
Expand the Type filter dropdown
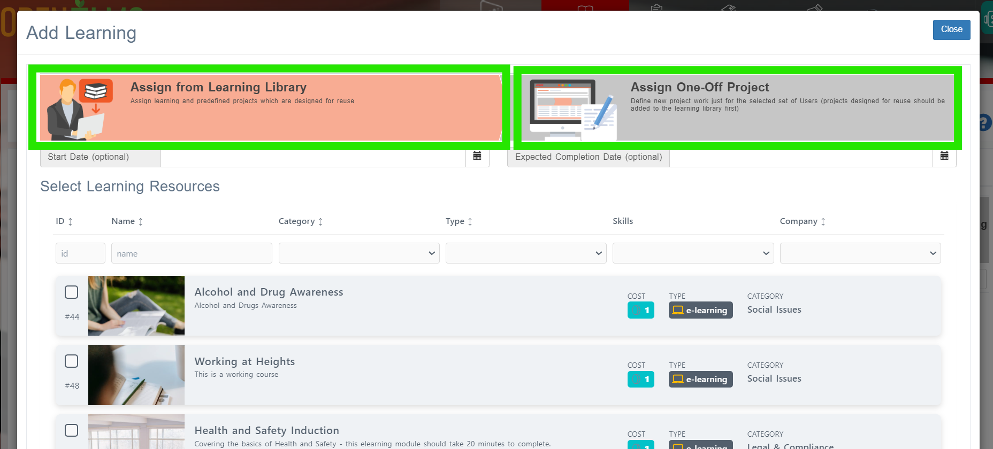click(526, 253)
